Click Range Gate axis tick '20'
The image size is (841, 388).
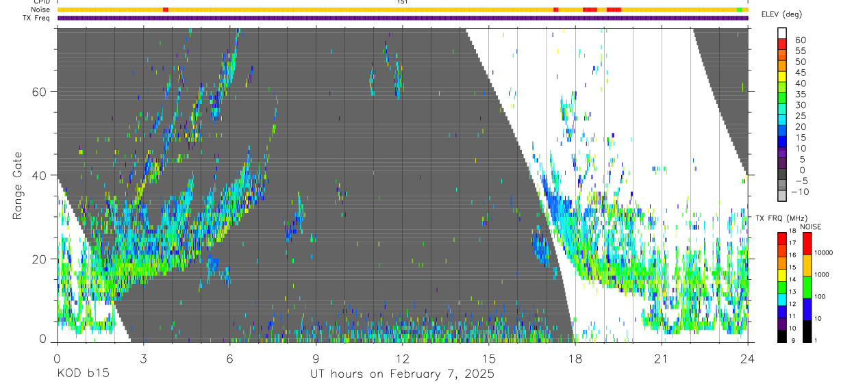39,259
